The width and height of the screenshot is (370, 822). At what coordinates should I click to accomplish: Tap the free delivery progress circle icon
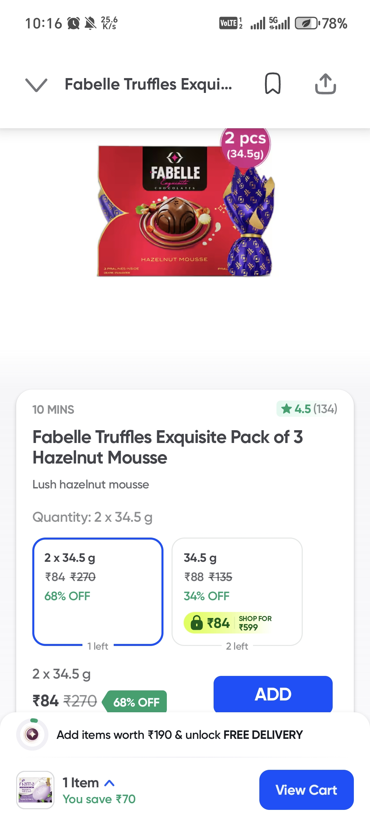[32, 734]
